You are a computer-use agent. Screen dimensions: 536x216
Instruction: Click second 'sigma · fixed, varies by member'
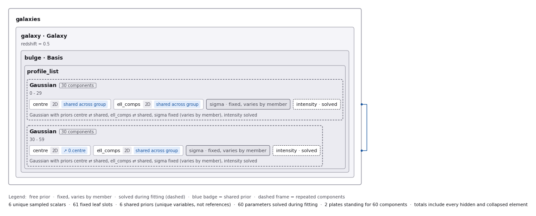228,151
